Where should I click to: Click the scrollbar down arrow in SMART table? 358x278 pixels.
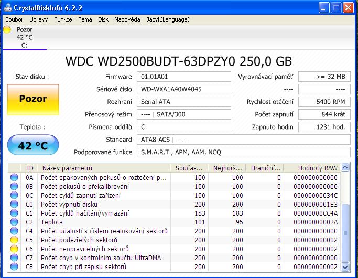(x=345, y=267)
